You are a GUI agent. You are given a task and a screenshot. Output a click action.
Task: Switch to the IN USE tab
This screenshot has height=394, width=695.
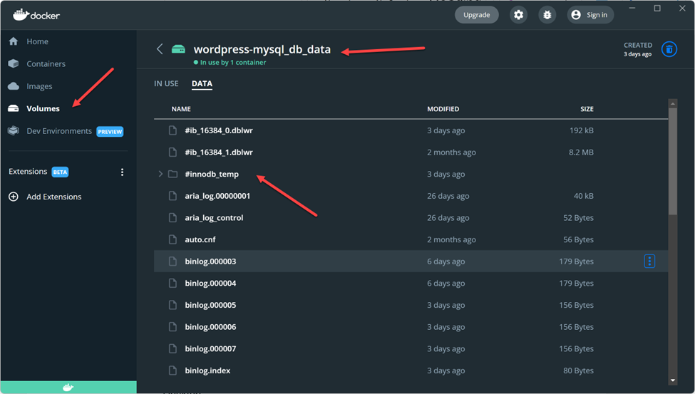pyautogui.click(x=166, y=83)
